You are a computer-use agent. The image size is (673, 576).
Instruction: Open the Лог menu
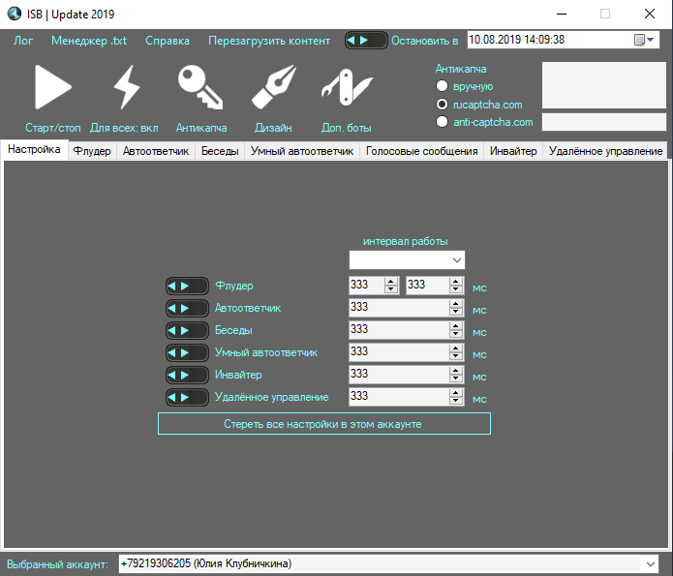[22, 41]
